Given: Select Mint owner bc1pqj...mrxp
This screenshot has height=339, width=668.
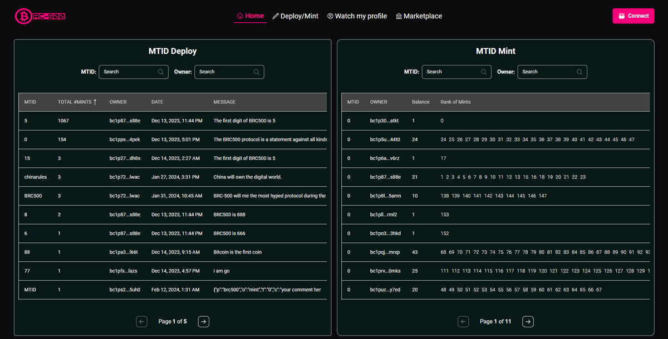Looking at the screenshot, I should coord(385,252).
